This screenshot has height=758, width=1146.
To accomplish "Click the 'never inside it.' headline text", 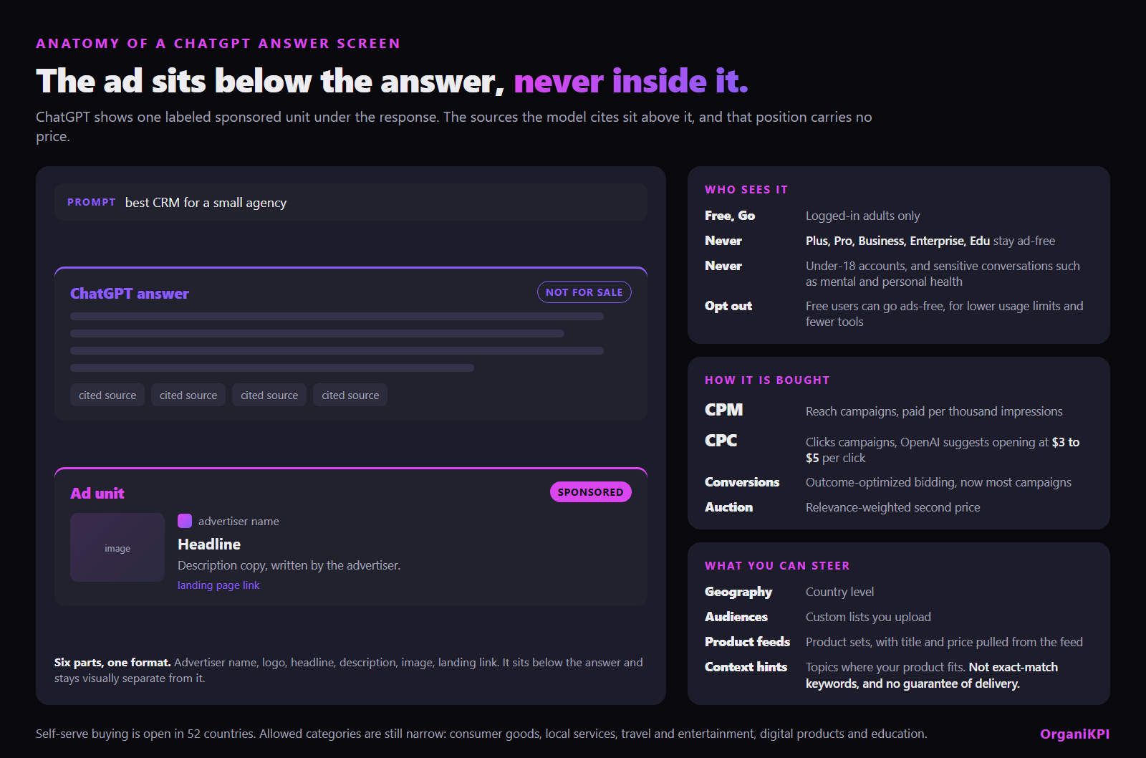I will coord(631,81).
